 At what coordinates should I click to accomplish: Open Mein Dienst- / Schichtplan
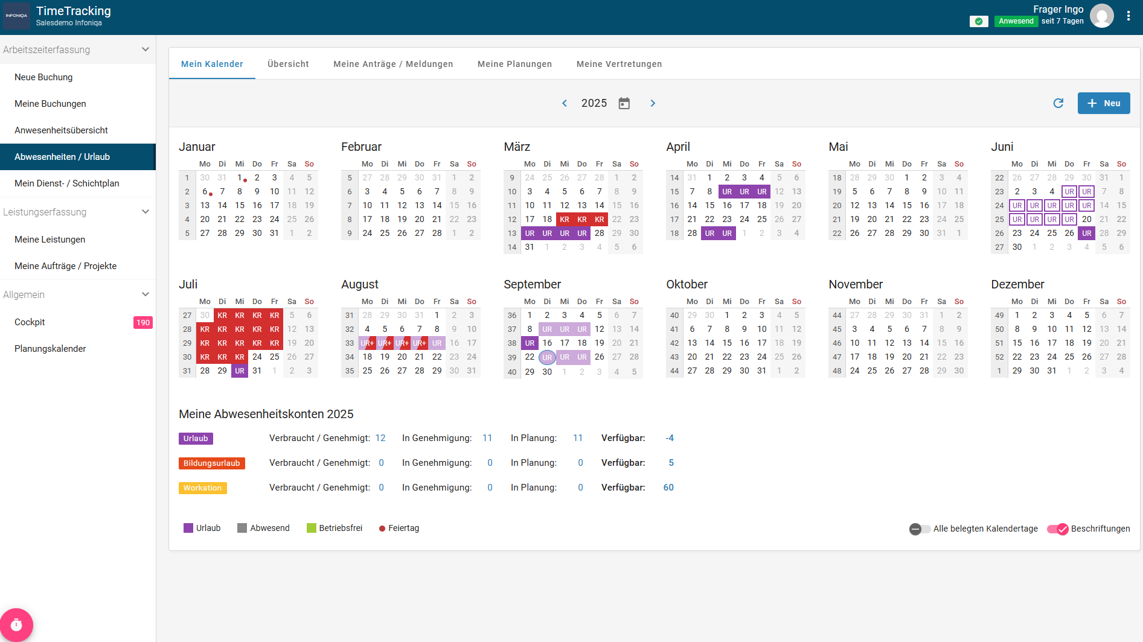point(78,183)
